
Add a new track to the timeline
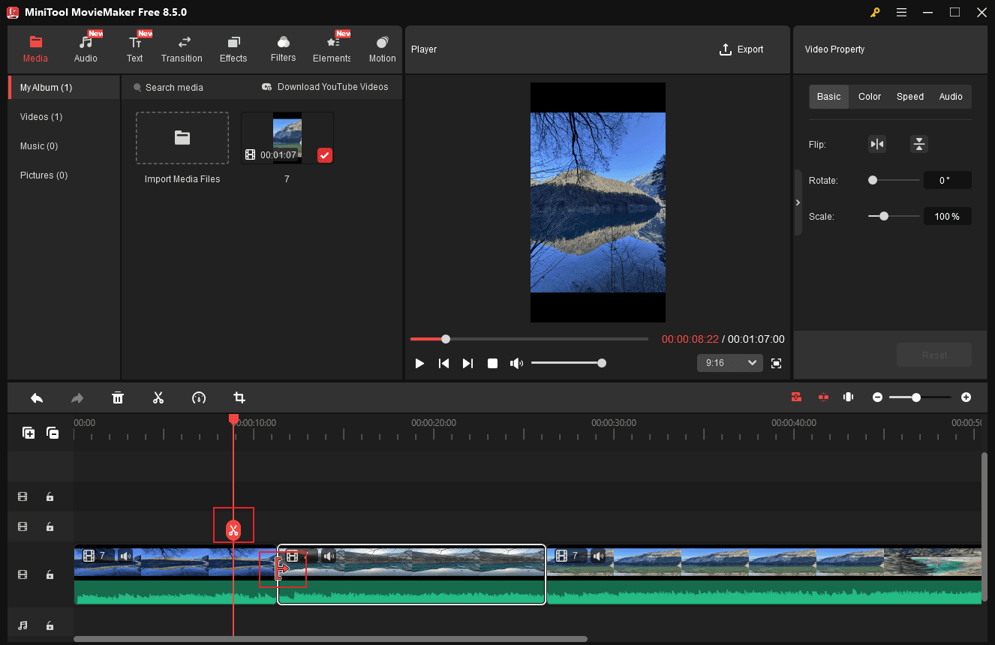pyautogui.click(x=29, y=433)
